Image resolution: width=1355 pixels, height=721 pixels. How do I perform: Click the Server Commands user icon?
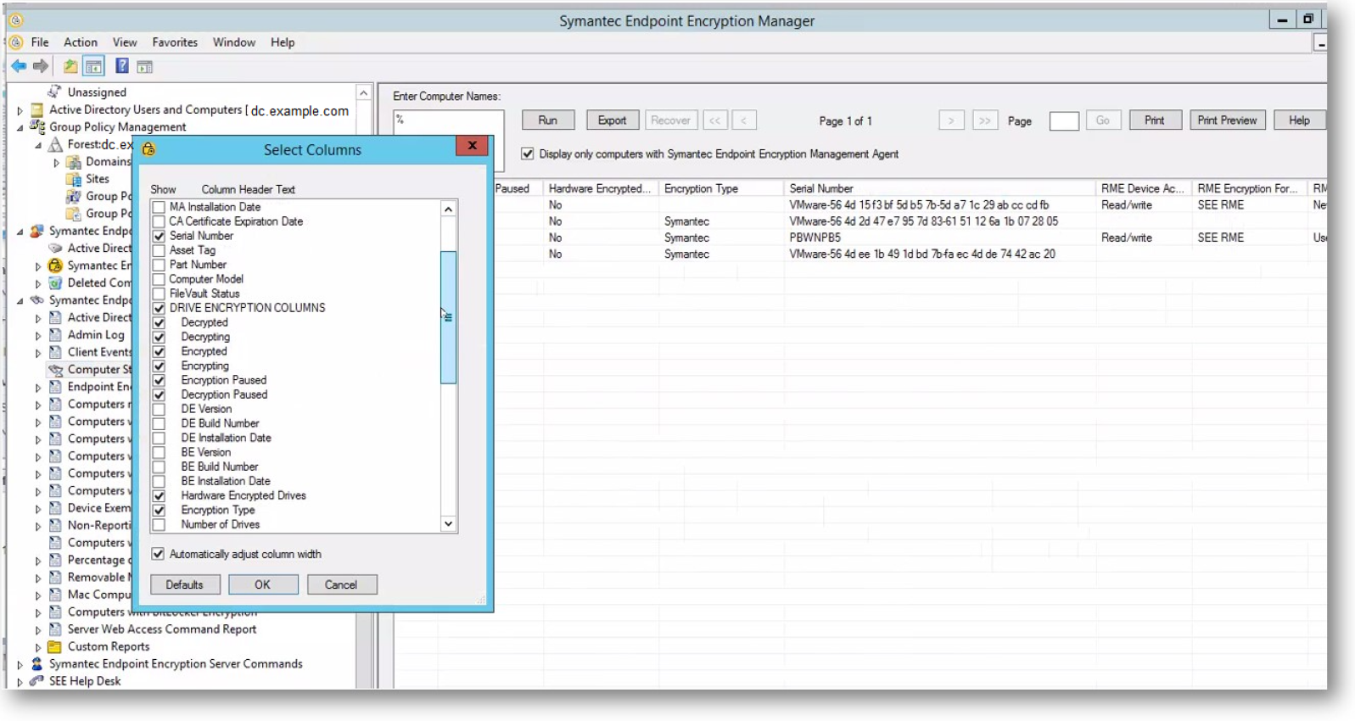[36, 664]
